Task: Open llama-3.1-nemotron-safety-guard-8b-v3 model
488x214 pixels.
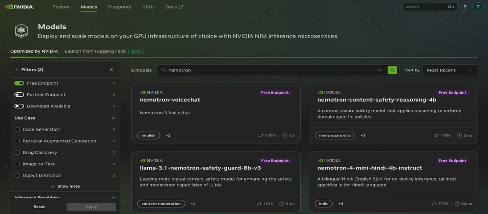Action: click(201, 168)
